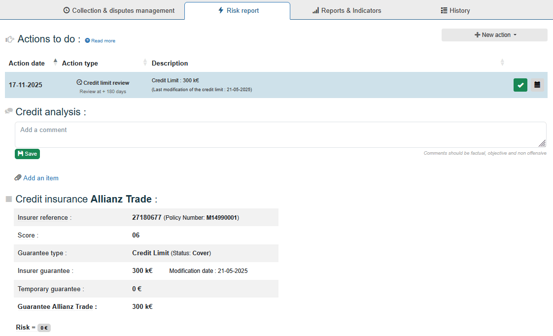Click the paperclip icon beside Add an item
The width and height of the screenshot is (553, 336).
pyautogui.click(x=18, y=178)
